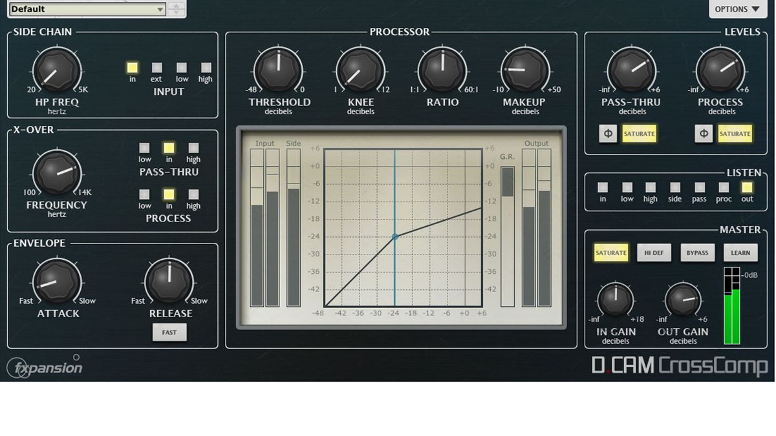Click the KNEE knob

click(x=360, y=70)
